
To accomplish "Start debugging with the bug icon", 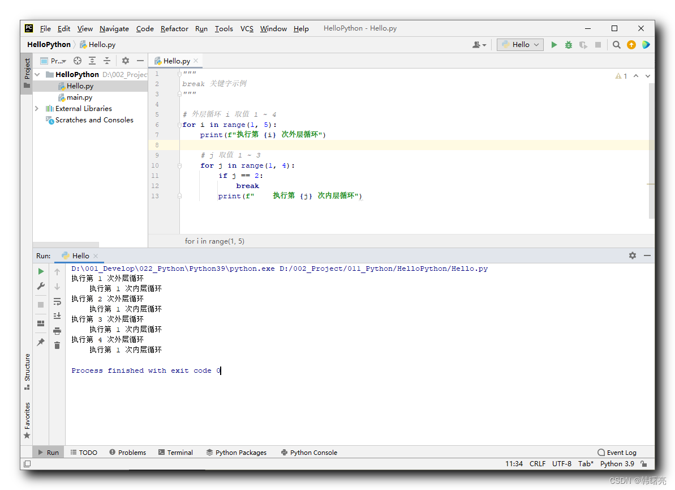I will (569, 45).
